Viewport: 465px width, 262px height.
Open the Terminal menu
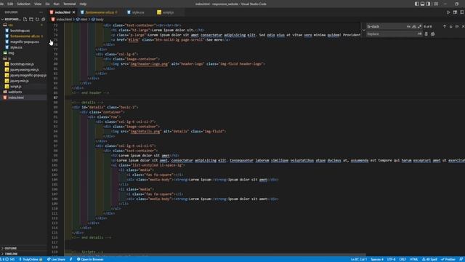tap(70, 4)
